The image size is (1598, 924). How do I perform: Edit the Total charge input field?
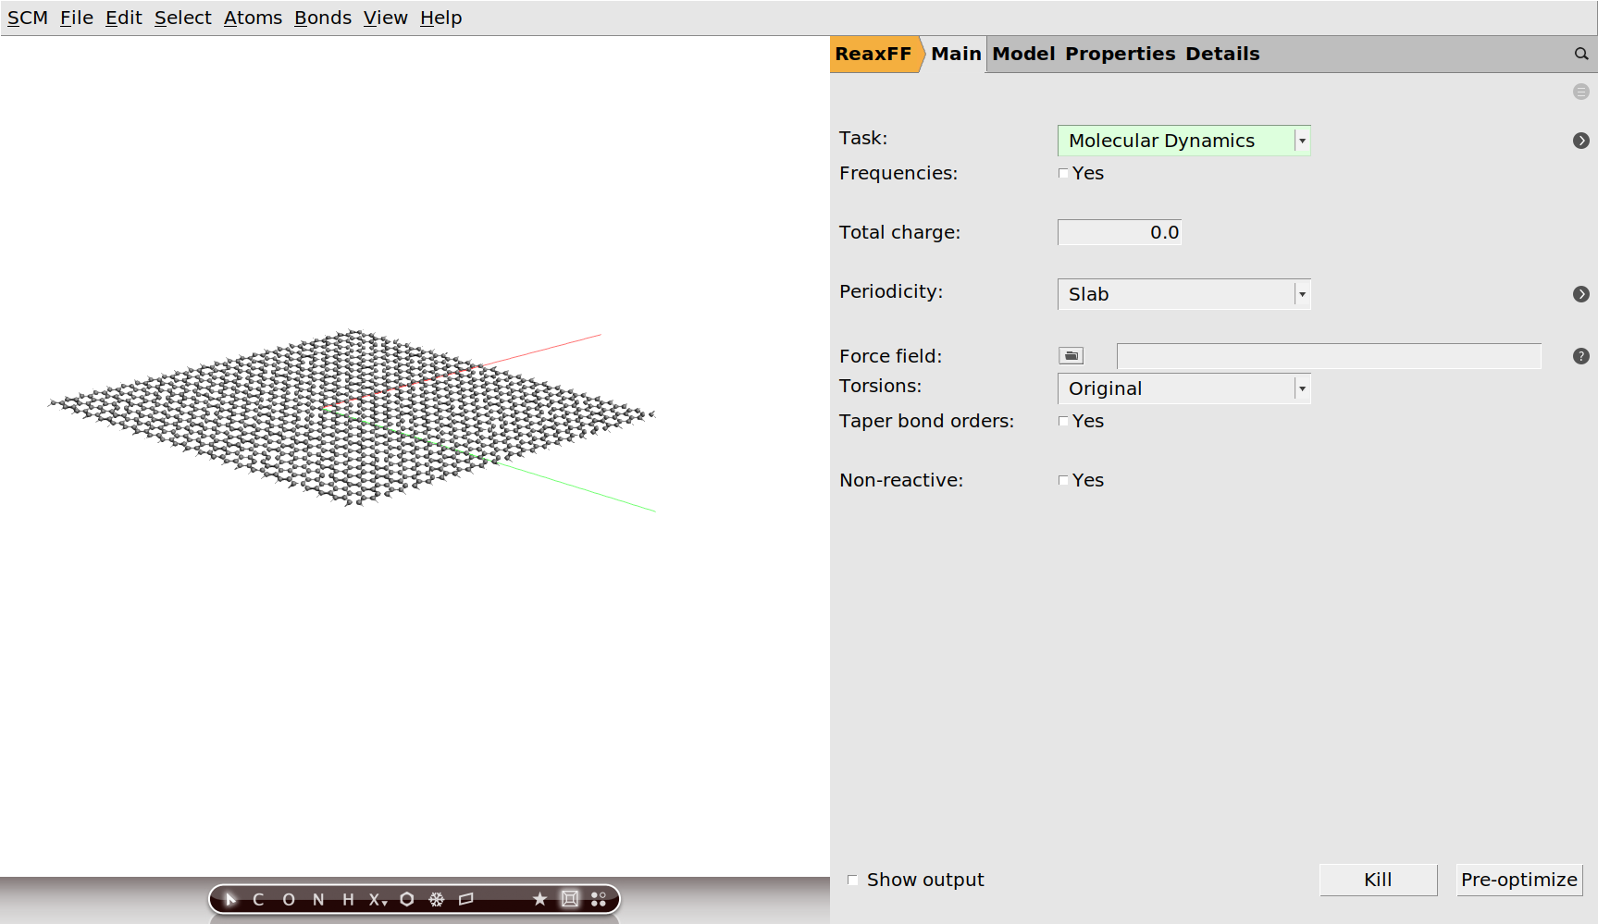[1119, 231]
